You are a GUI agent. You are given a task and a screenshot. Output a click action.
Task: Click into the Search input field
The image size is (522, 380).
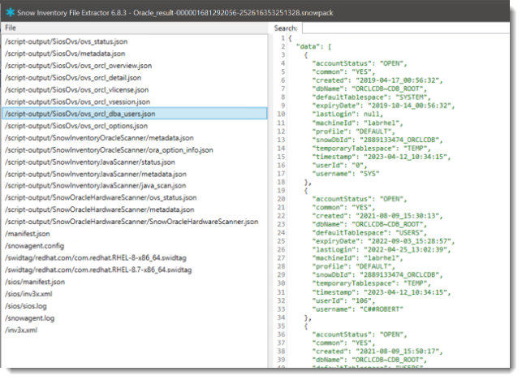click(406, 28)
